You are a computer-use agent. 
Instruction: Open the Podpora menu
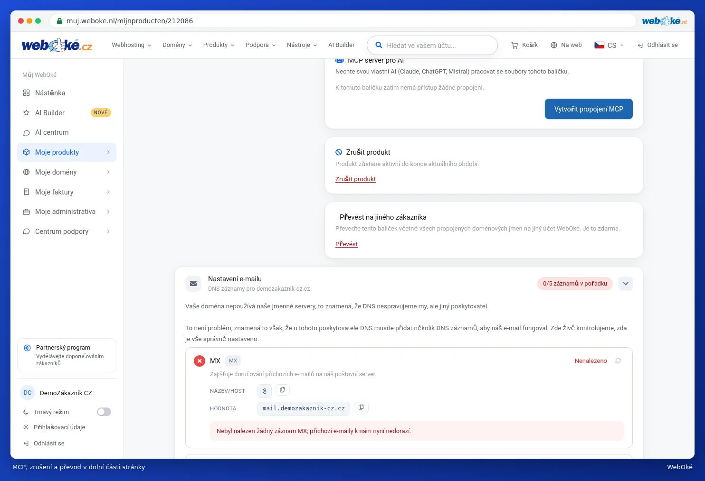[x=260, y=45]
